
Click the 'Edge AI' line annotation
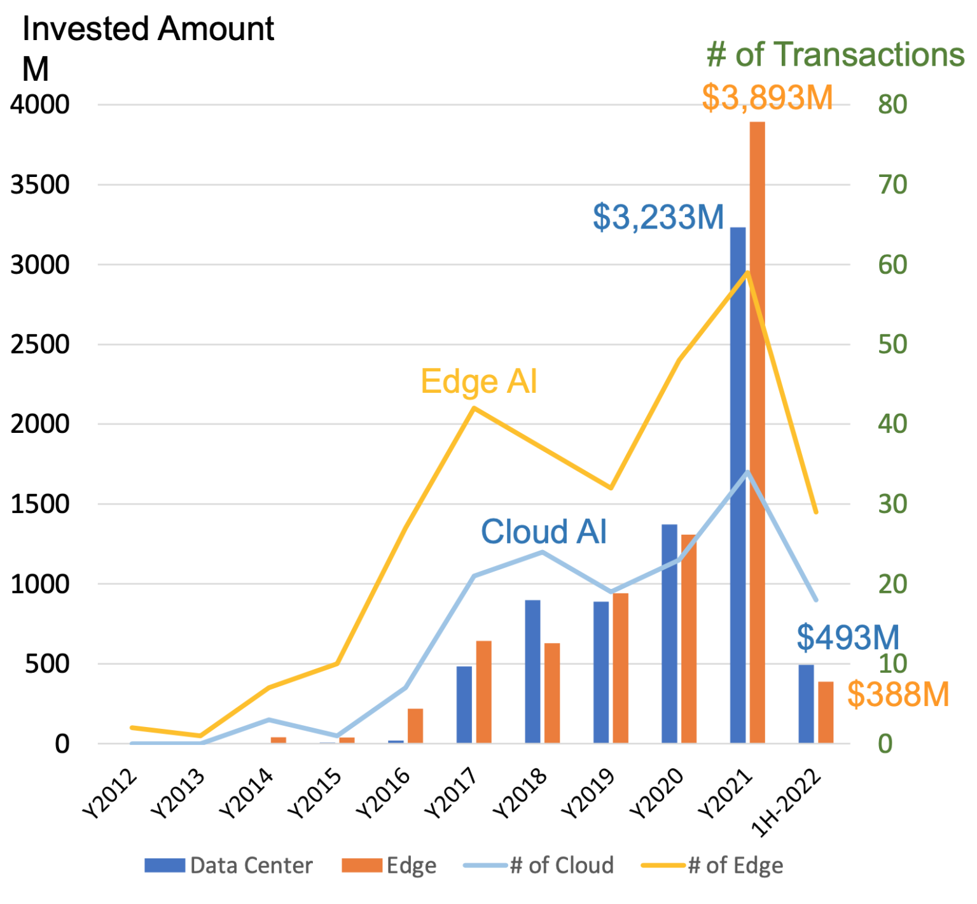(479, 382)
